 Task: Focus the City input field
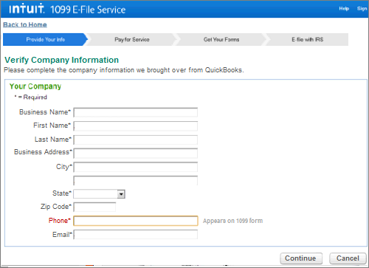(136, 167)
